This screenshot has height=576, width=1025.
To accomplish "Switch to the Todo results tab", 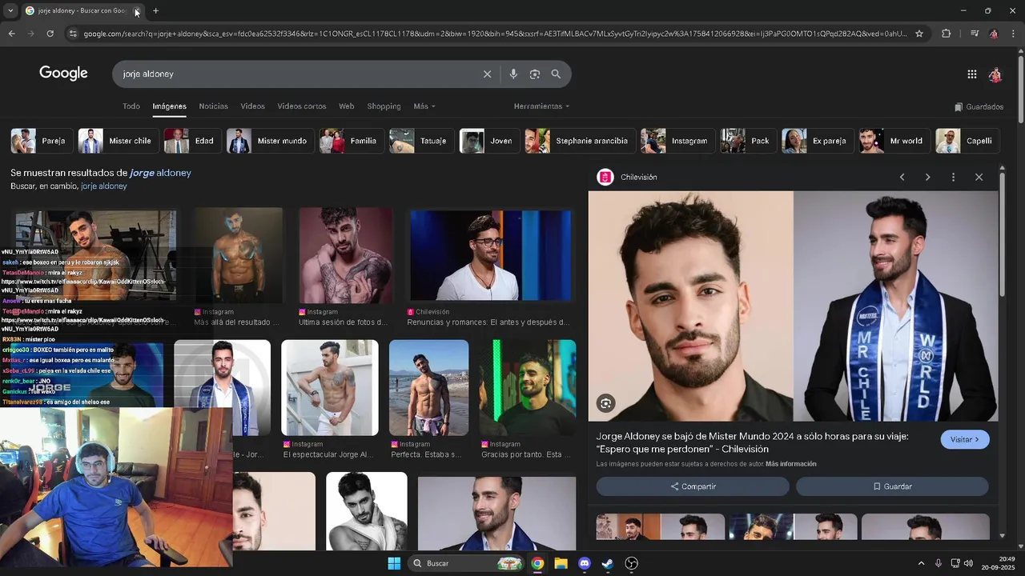I will click(x=131, y=106).
